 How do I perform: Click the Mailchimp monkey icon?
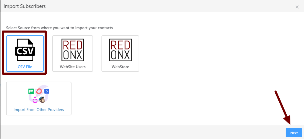click(42, 100)
